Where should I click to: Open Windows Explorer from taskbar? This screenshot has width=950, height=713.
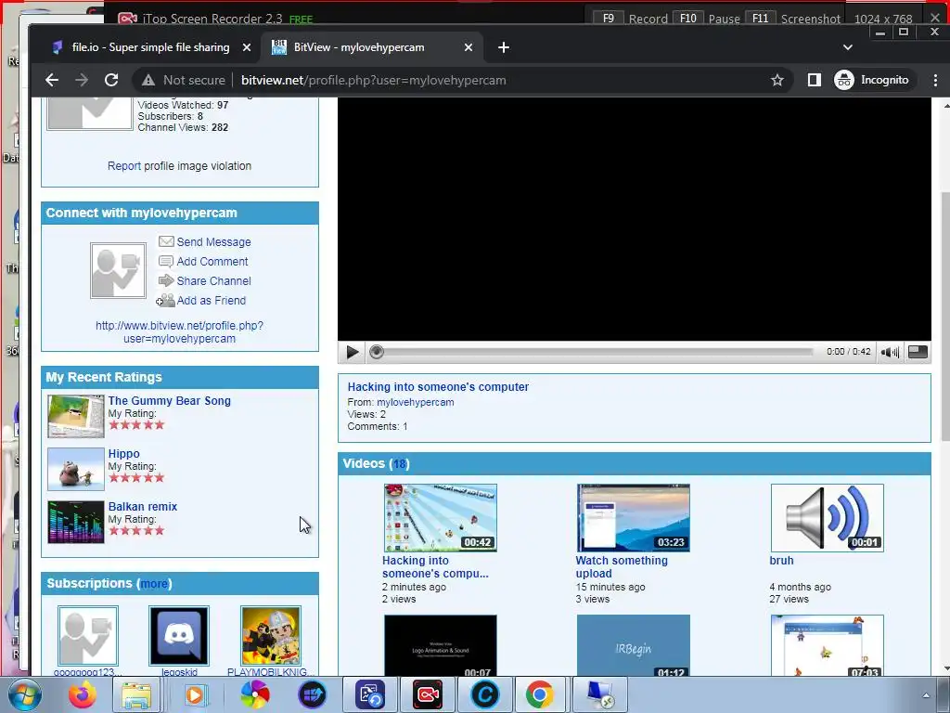136,694
